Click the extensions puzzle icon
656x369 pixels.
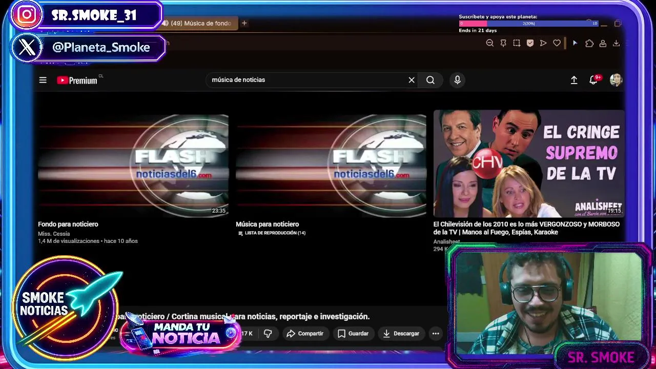coord(589,44)
